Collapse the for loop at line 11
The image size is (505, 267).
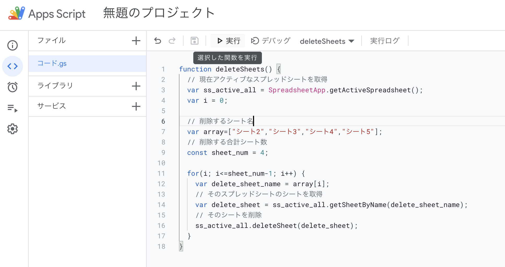click(x=172, y=173)
